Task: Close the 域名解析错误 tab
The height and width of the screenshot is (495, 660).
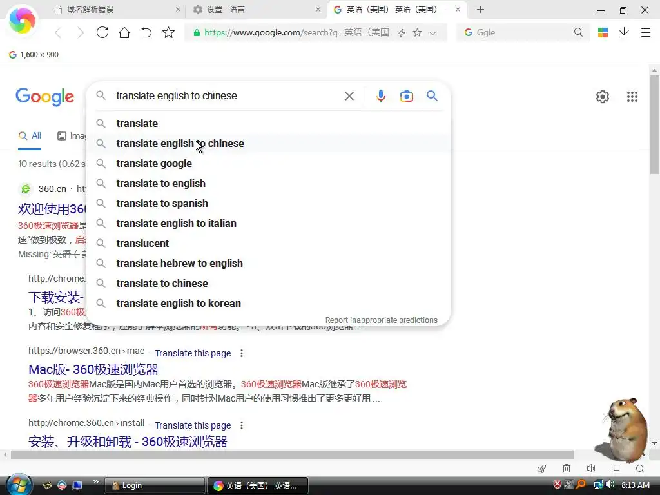Action: tap(178, 9)
